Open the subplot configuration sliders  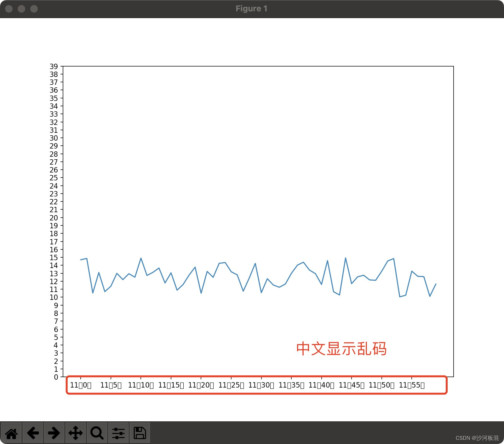[118, 433]
